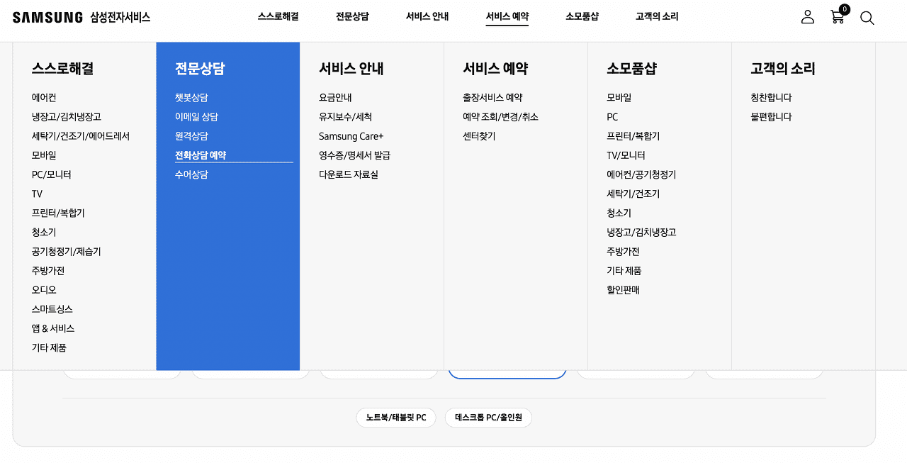Select 주방가전 under 스스로해결 column
This screenshot has height=463, width=907.
pos(48,270)
